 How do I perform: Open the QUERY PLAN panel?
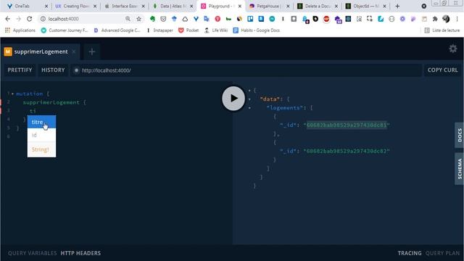point(442,253)
